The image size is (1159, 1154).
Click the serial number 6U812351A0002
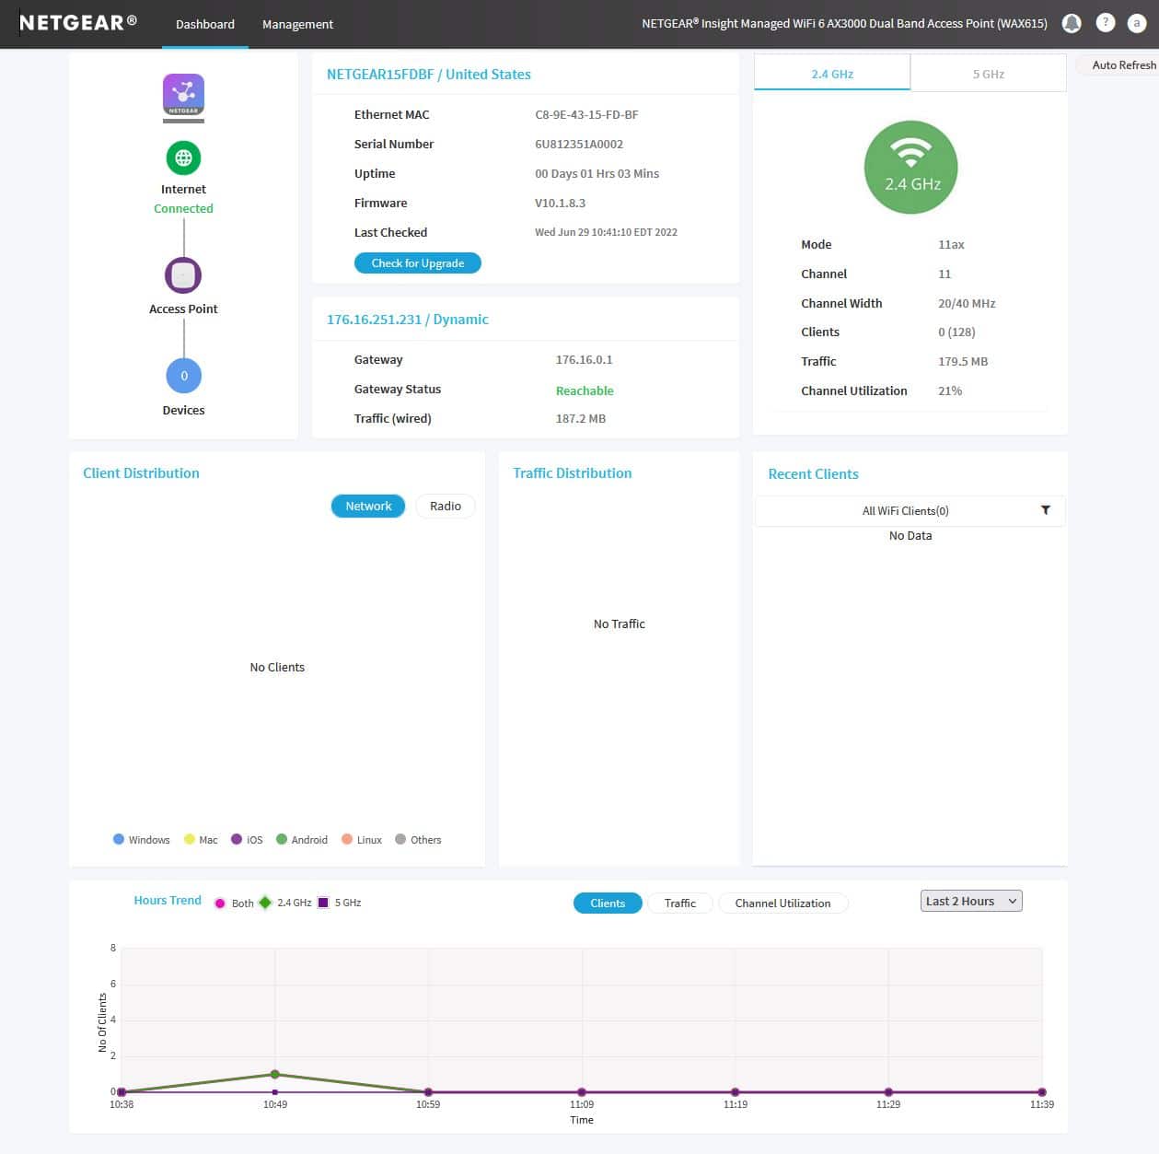[x=579, y=145]
